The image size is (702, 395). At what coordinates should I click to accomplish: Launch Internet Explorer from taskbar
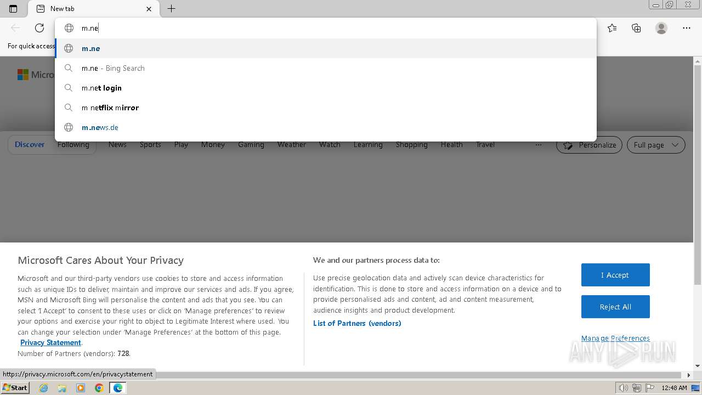click(43, 388)
